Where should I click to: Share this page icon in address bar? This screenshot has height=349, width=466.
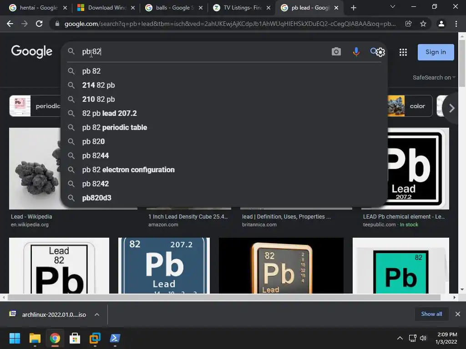pyautogui.click(x=409, y=24)
